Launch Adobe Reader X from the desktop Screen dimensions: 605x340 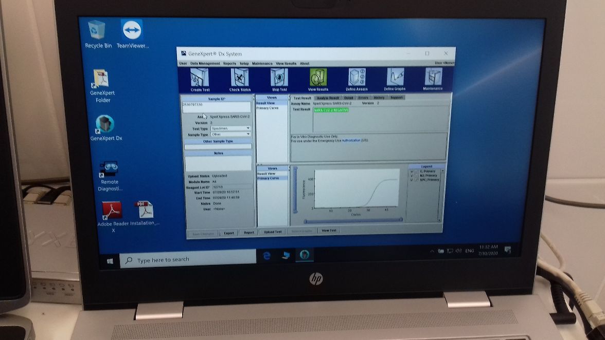click(113, 217)
